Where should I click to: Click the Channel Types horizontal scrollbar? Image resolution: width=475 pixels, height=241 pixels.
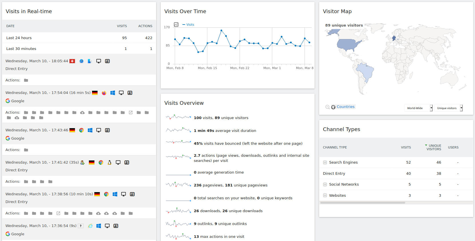tap(363, 203)
